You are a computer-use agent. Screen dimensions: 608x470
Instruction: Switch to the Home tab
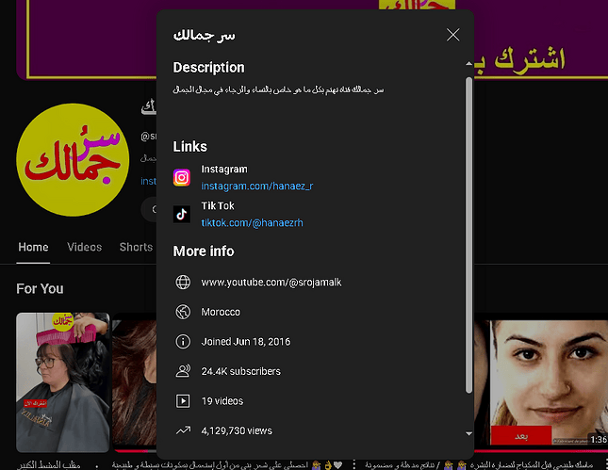pos(33,248)
